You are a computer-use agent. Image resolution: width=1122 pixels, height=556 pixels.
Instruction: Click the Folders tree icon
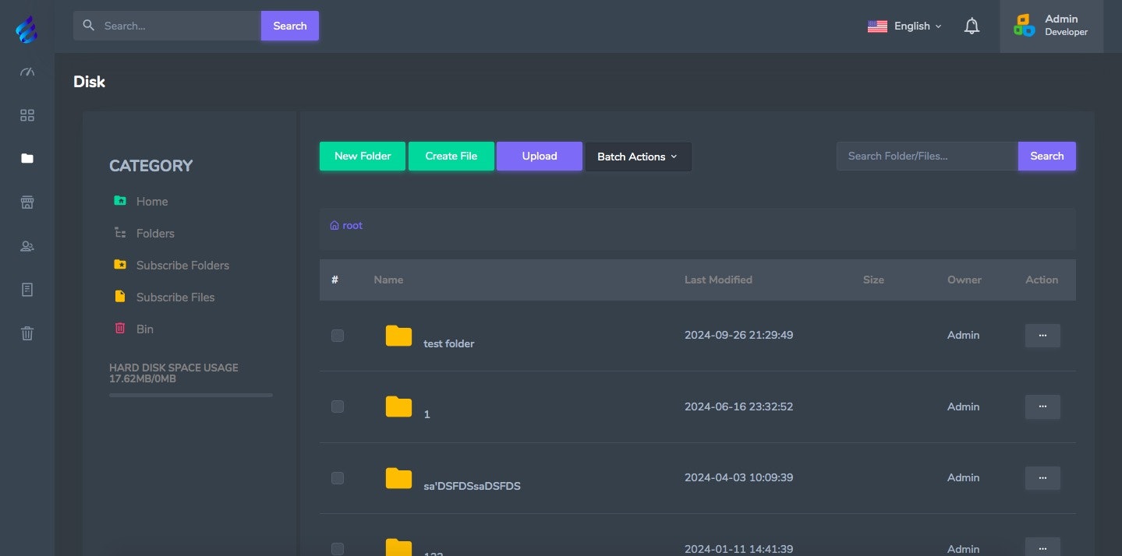120,233
